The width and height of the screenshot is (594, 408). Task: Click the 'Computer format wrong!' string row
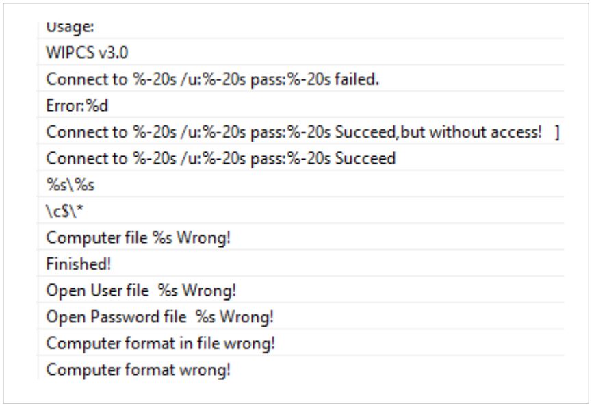(x=138, y=370)
